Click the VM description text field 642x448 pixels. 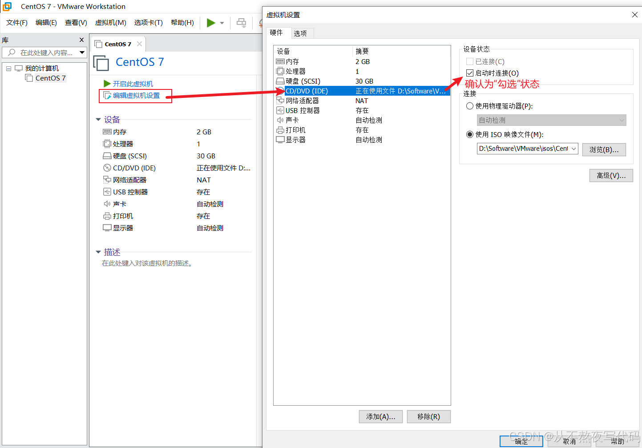[x=147, y=263]
